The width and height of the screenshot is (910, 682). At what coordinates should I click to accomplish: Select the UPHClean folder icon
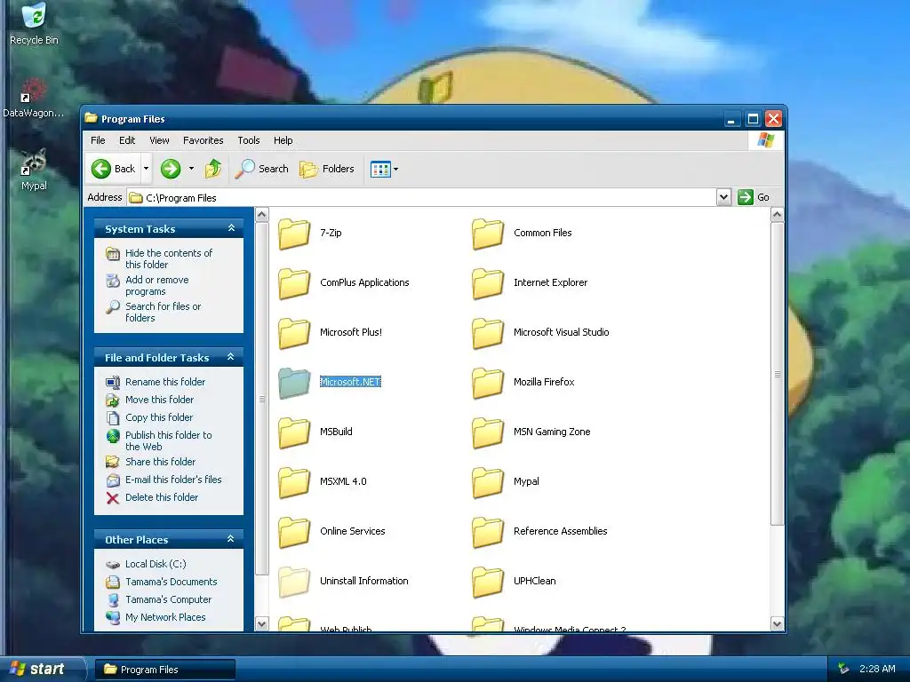click(x=488, y=583)
